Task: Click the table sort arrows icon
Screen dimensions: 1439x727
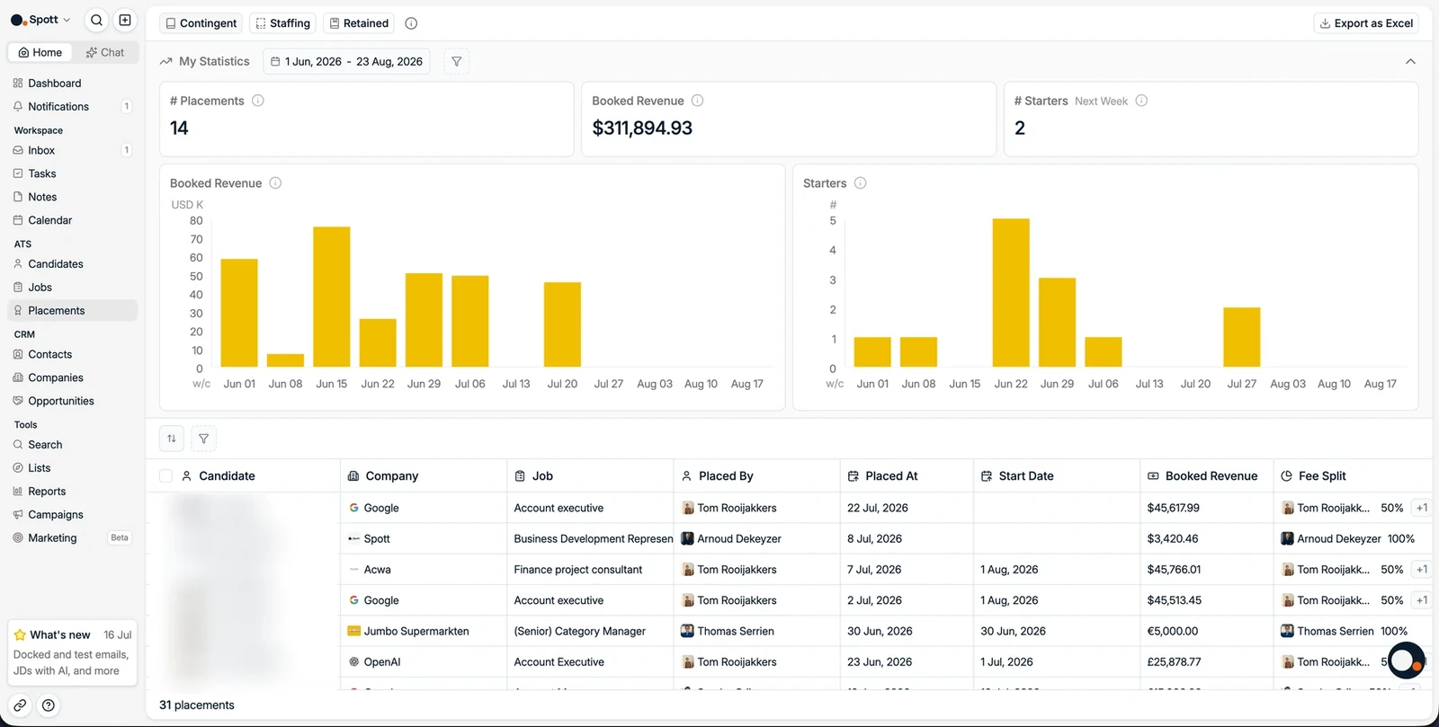Action: click(x=172, y=439)
